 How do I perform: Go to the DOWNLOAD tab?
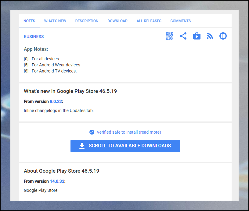(117, 21)
